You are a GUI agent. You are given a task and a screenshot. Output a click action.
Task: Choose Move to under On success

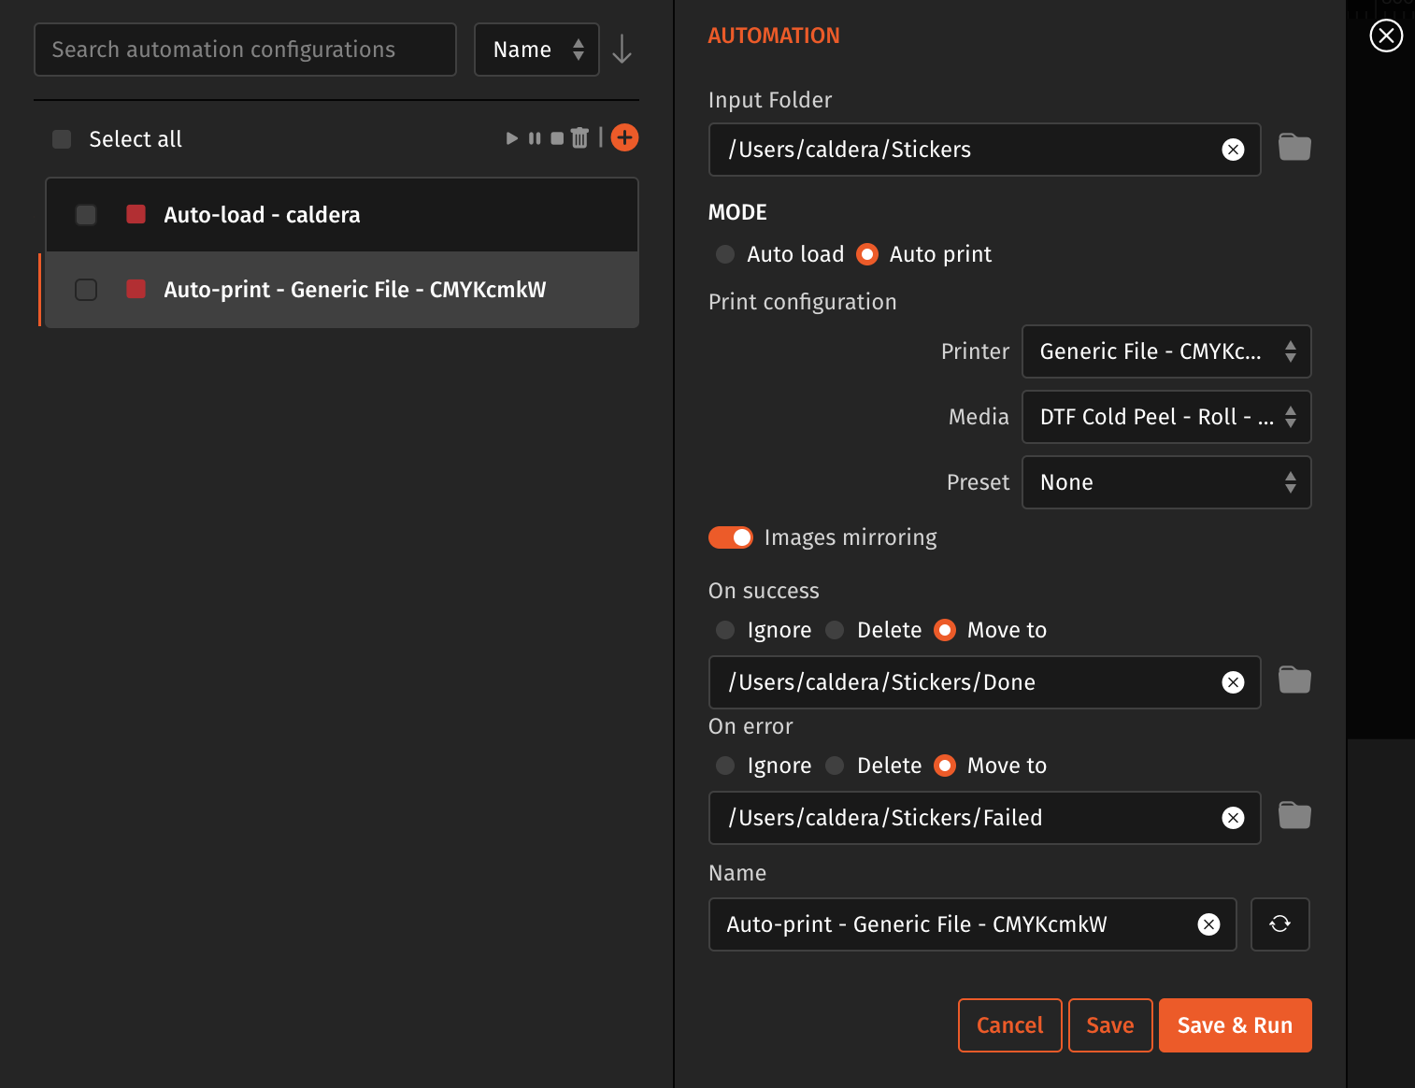pyautogui.click(x=945, y=630)
